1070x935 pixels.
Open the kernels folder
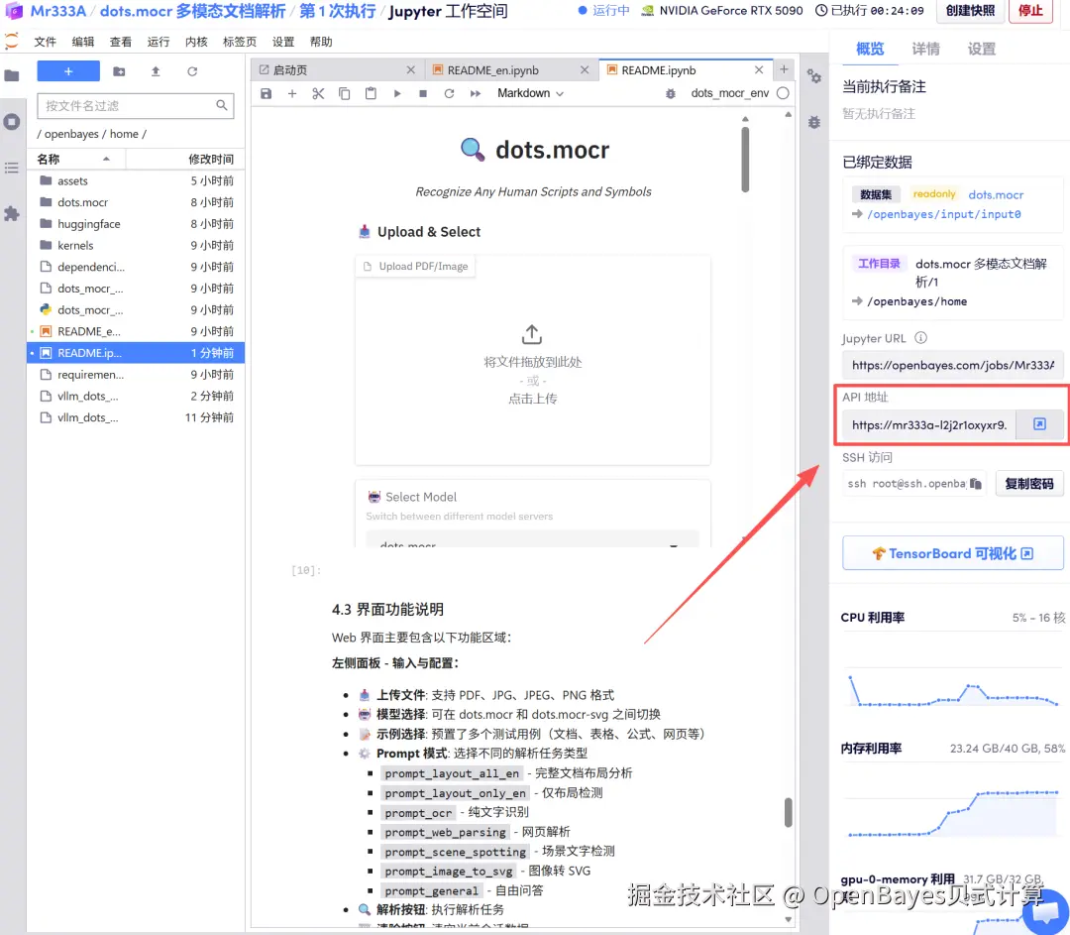[137, 245]
